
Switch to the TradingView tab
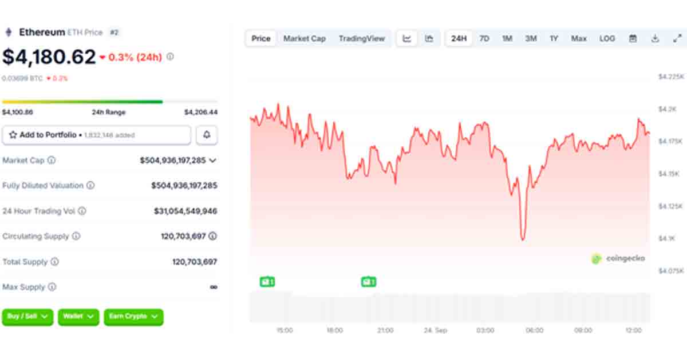[361, 38]
